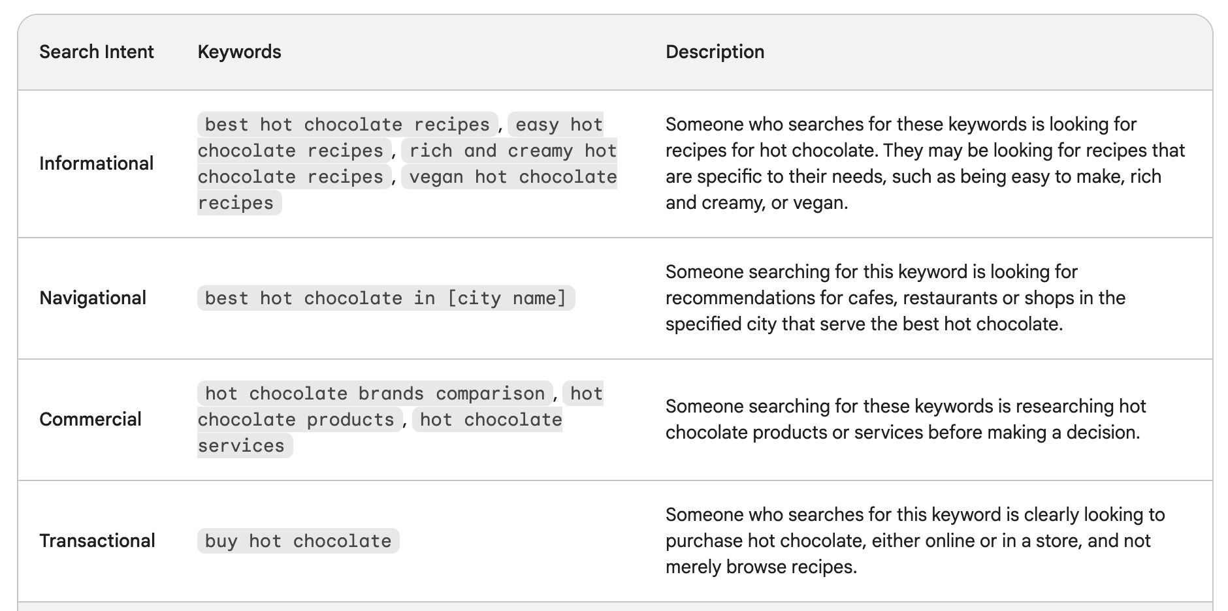This screenshot has width=1228, height=611.
Task: Click the Navigational row description text
Action: pos(895,298)
